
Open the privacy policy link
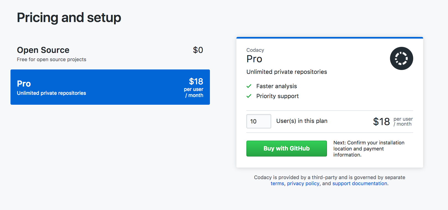point(303,184)
